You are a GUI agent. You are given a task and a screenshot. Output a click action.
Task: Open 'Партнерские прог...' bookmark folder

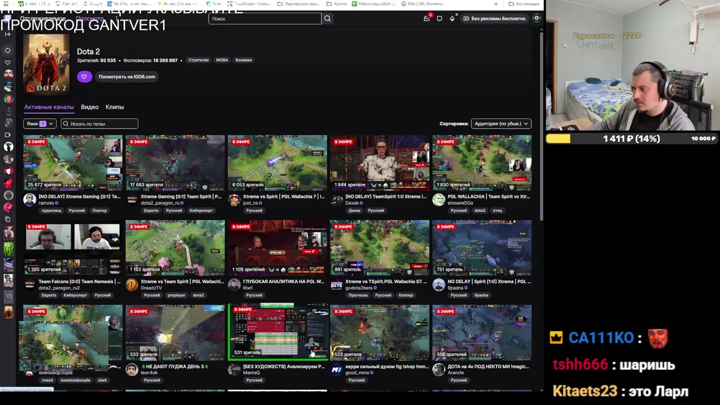(298, 4)
